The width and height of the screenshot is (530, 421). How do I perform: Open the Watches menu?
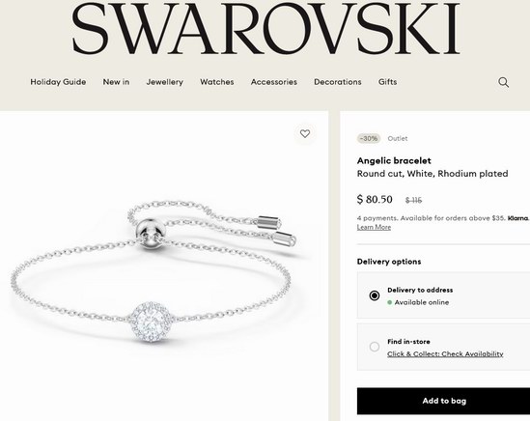tap(216, 82)
